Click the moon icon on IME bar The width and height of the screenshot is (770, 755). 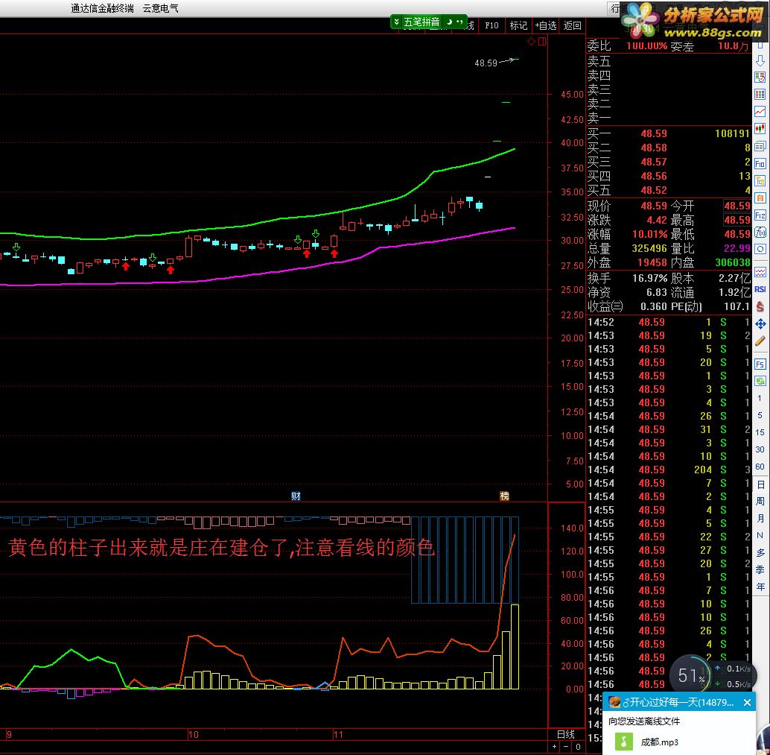[x=449, y=22]
